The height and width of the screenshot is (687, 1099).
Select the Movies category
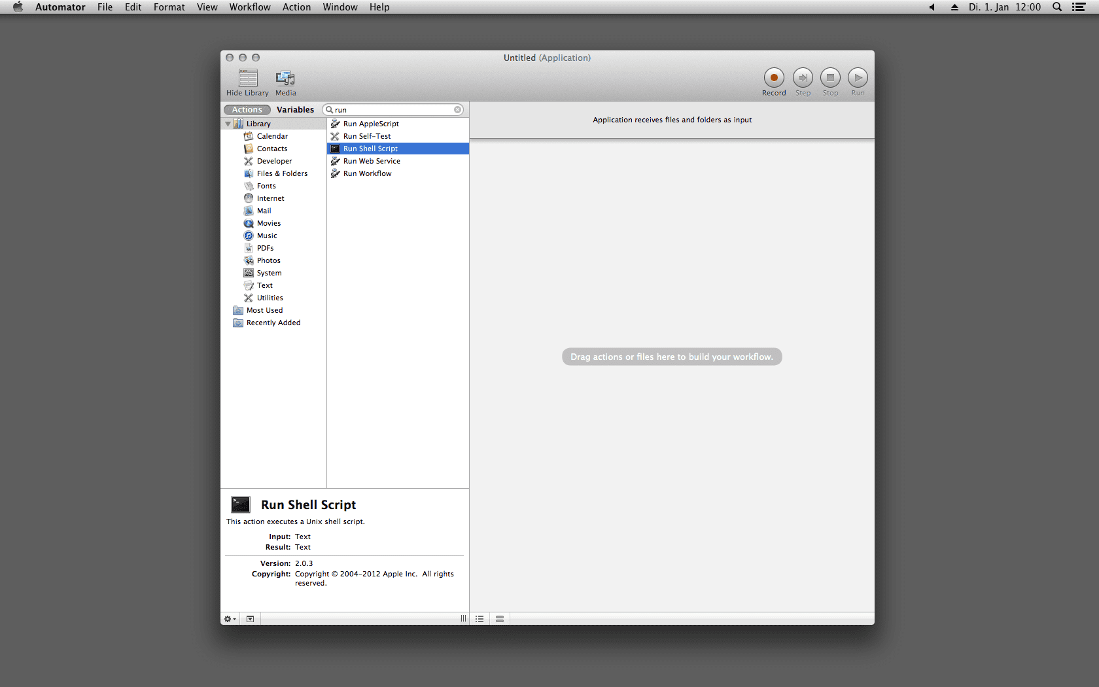point(273,223)
